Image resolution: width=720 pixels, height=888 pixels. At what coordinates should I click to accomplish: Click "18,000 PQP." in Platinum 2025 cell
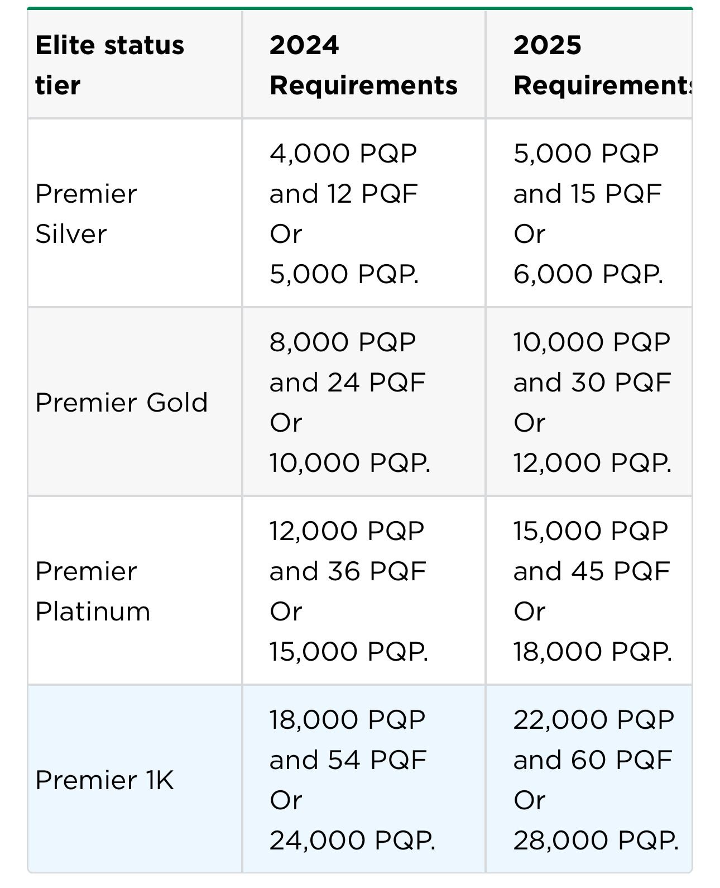[592, 651]
